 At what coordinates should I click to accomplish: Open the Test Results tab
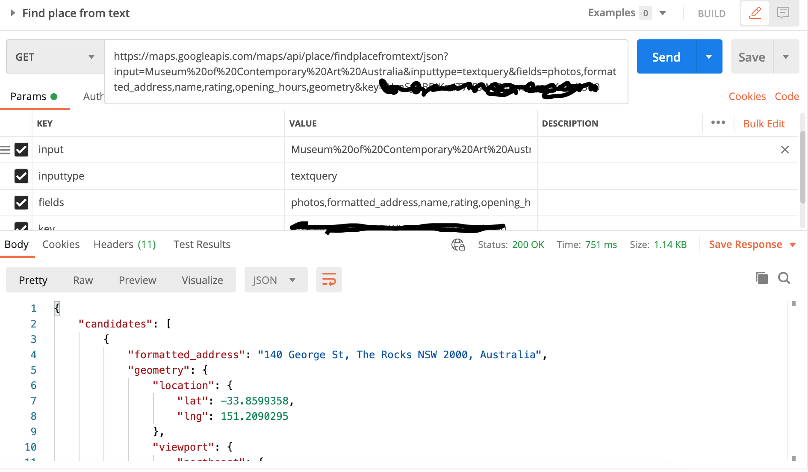pos(202,245)
